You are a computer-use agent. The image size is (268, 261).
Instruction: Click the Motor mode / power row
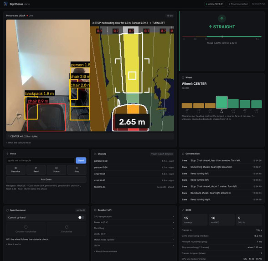coord(134,240)
